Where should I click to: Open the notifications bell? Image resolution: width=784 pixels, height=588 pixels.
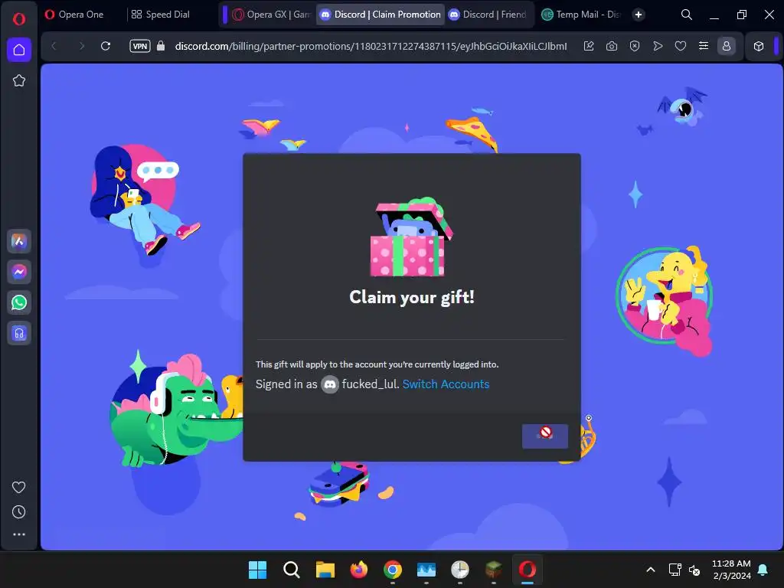pyautogui.click(x=763, y=570)
